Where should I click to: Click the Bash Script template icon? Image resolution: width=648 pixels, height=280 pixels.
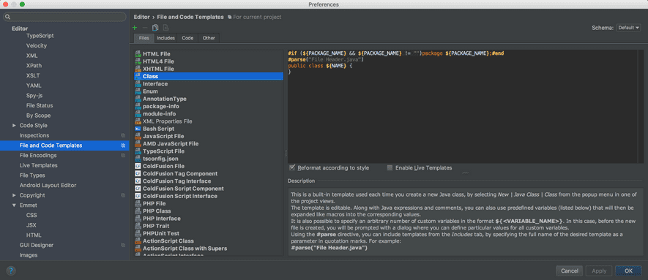pyautogui.click(x=138, y=129)
